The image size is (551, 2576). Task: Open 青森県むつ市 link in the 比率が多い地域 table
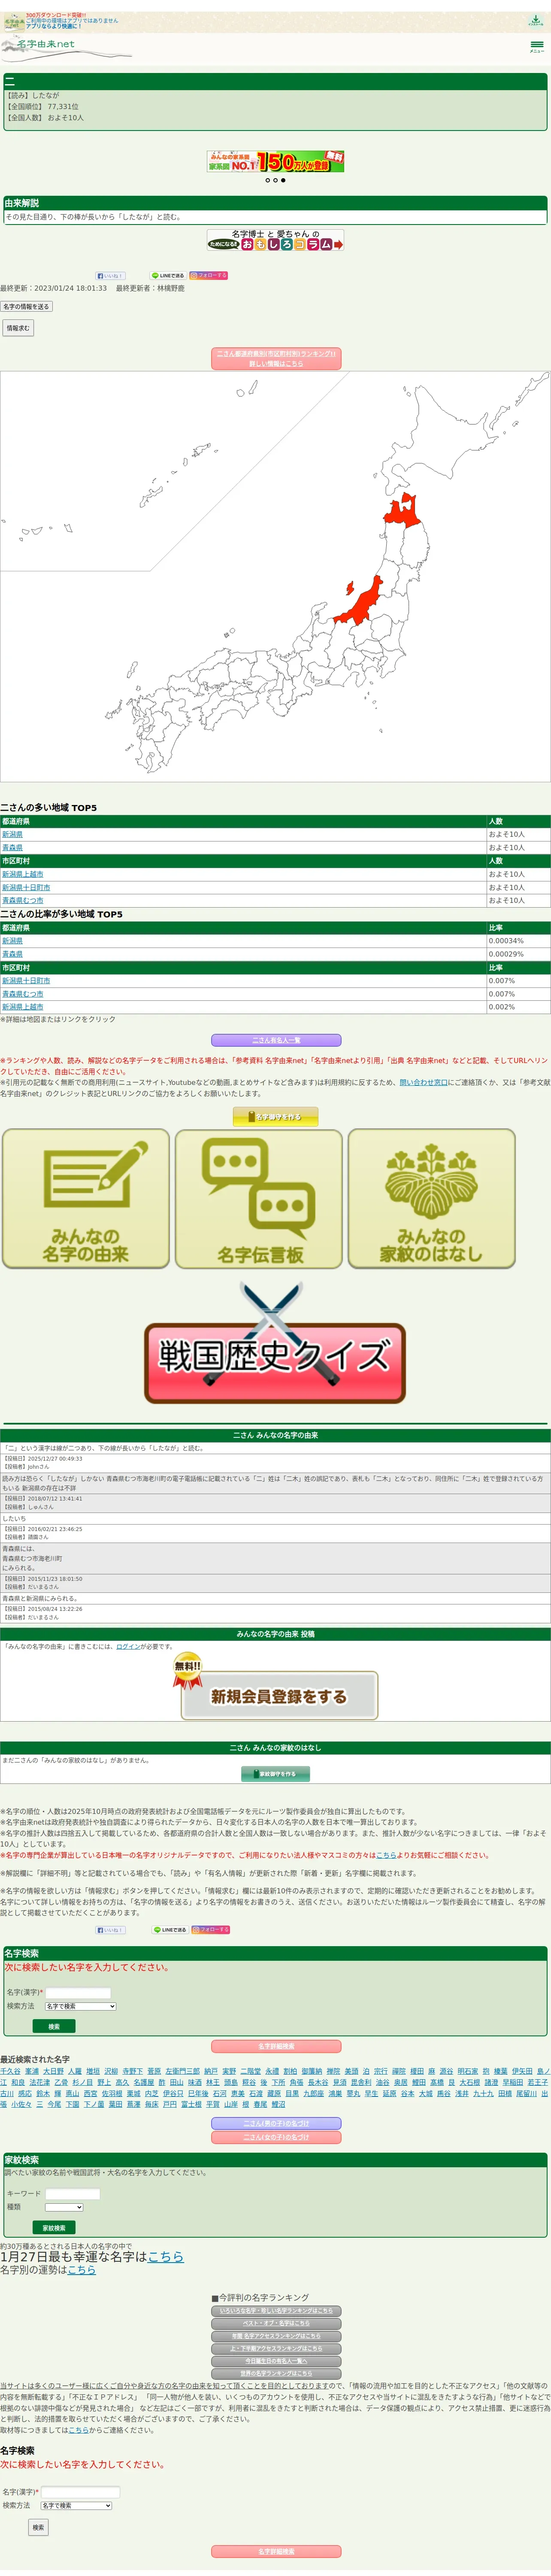click(23, 994)
